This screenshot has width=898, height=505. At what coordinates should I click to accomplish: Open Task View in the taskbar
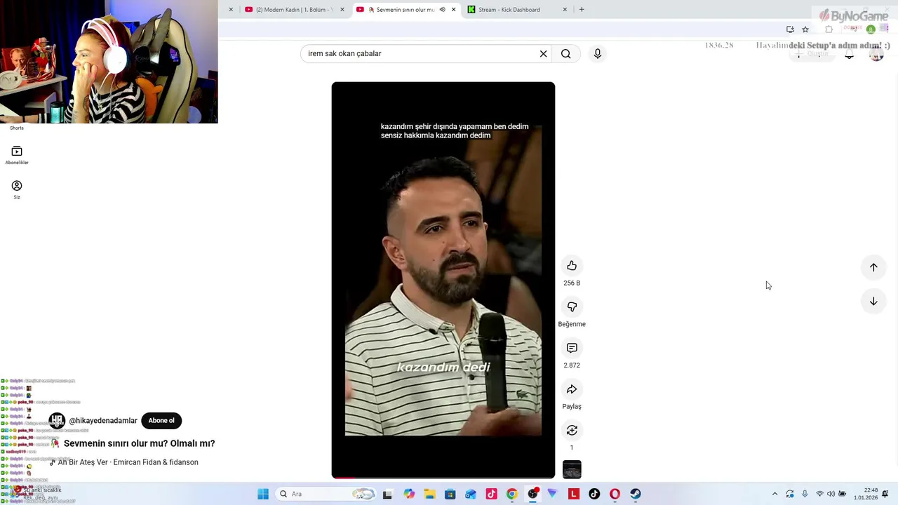[x=387, y=494]
